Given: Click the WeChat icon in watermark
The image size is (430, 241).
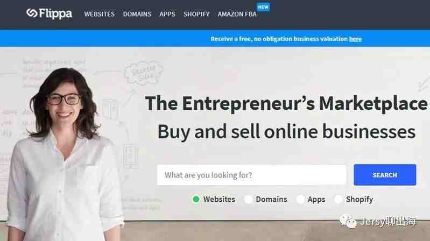Looking at the screenshot, I should point(348,221).
